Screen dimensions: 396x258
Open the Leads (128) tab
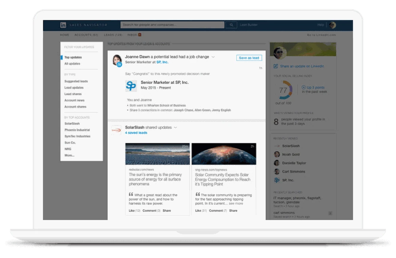pyautogui.click(x=113, y=35)
